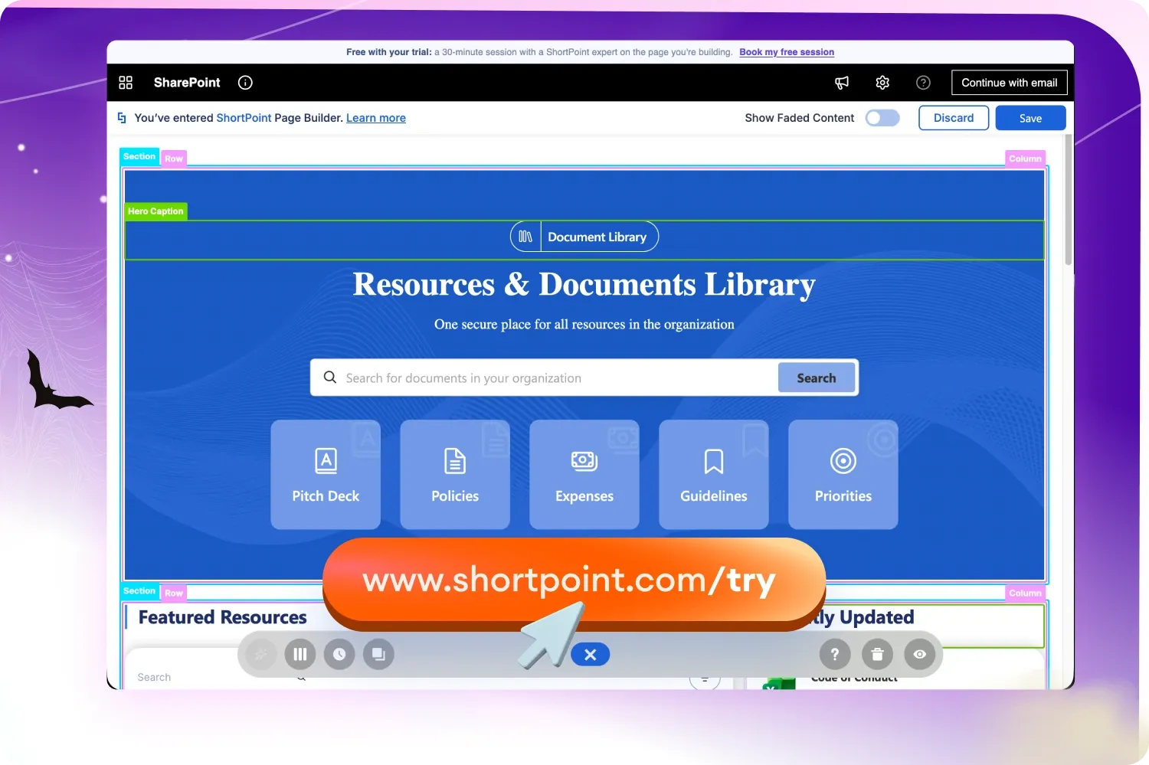The height and width of the screenshot is (765, 1149).
Task: Open Book my free session link
Action: click(787, 52)
